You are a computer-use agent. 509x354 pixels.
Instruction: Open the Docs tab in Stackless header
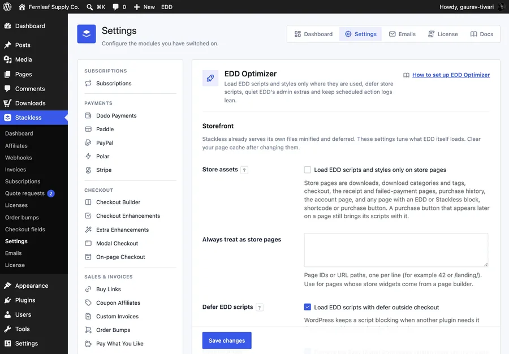[482, 34]
